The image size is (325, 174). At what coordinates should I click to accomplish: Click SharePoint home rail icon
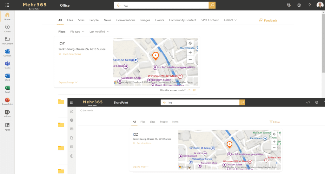pos(72,111)
